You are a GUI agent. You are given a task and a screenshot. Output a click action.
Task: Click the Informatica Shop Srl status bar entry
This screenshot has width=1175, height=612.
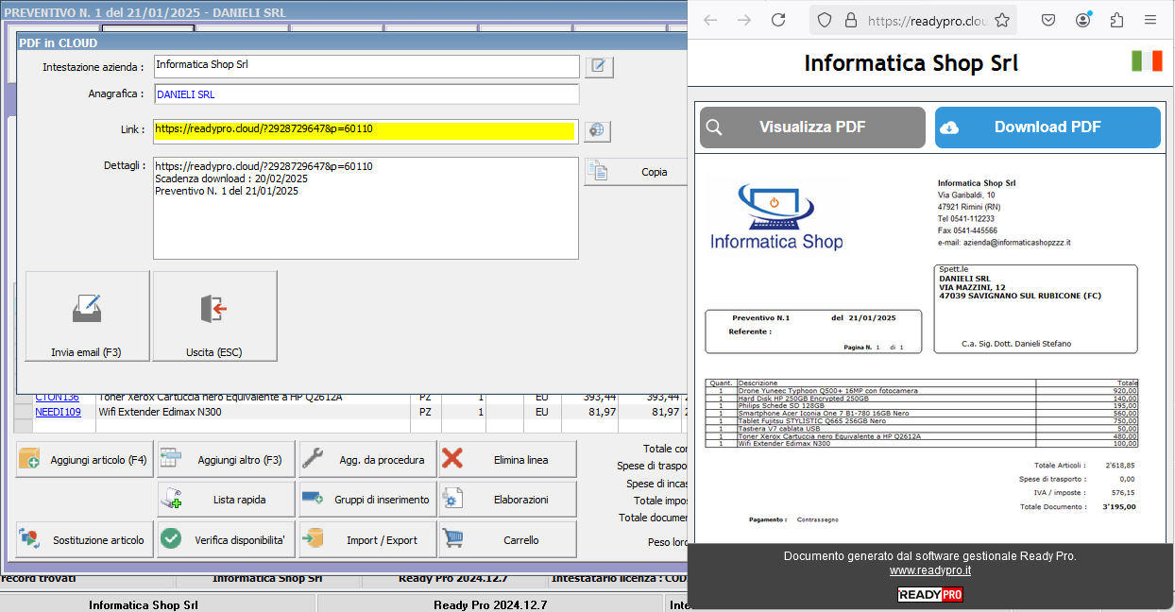[x=144, y=604]
